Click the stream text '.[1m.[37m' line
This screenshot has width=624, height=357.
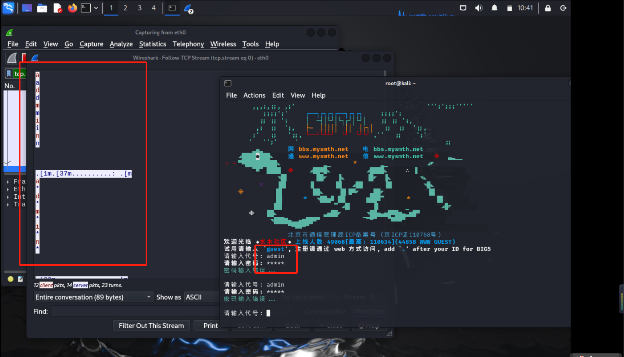click(x=83, y=174)
